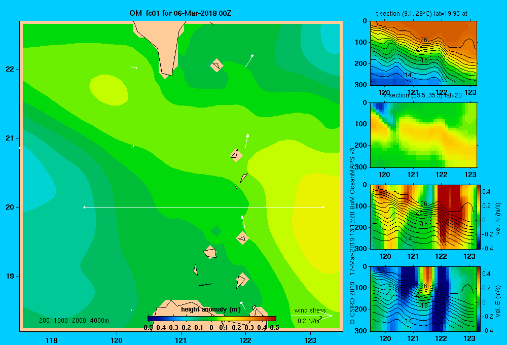Screen dimensions: 507x345
Task: Click the vel. E color scale bar
Action: [479, 299]
